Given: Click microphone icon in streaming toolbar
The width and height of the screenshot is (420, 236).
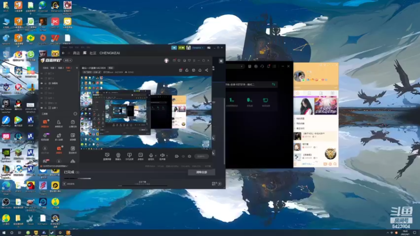Looking at the screenshot, I should tap(151, 155).
